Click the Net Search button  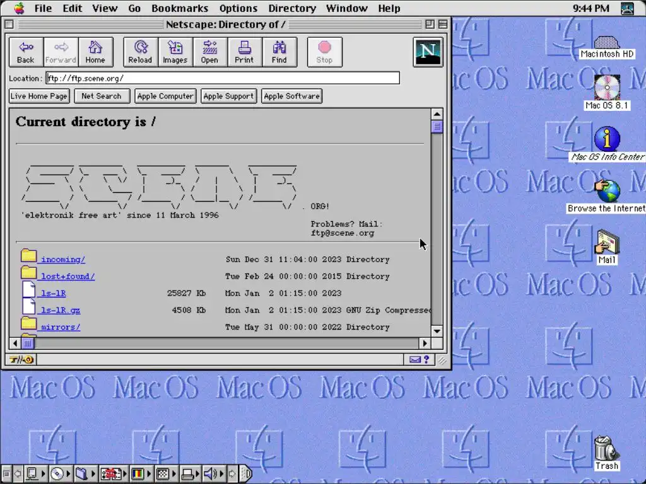coord(102,96)
